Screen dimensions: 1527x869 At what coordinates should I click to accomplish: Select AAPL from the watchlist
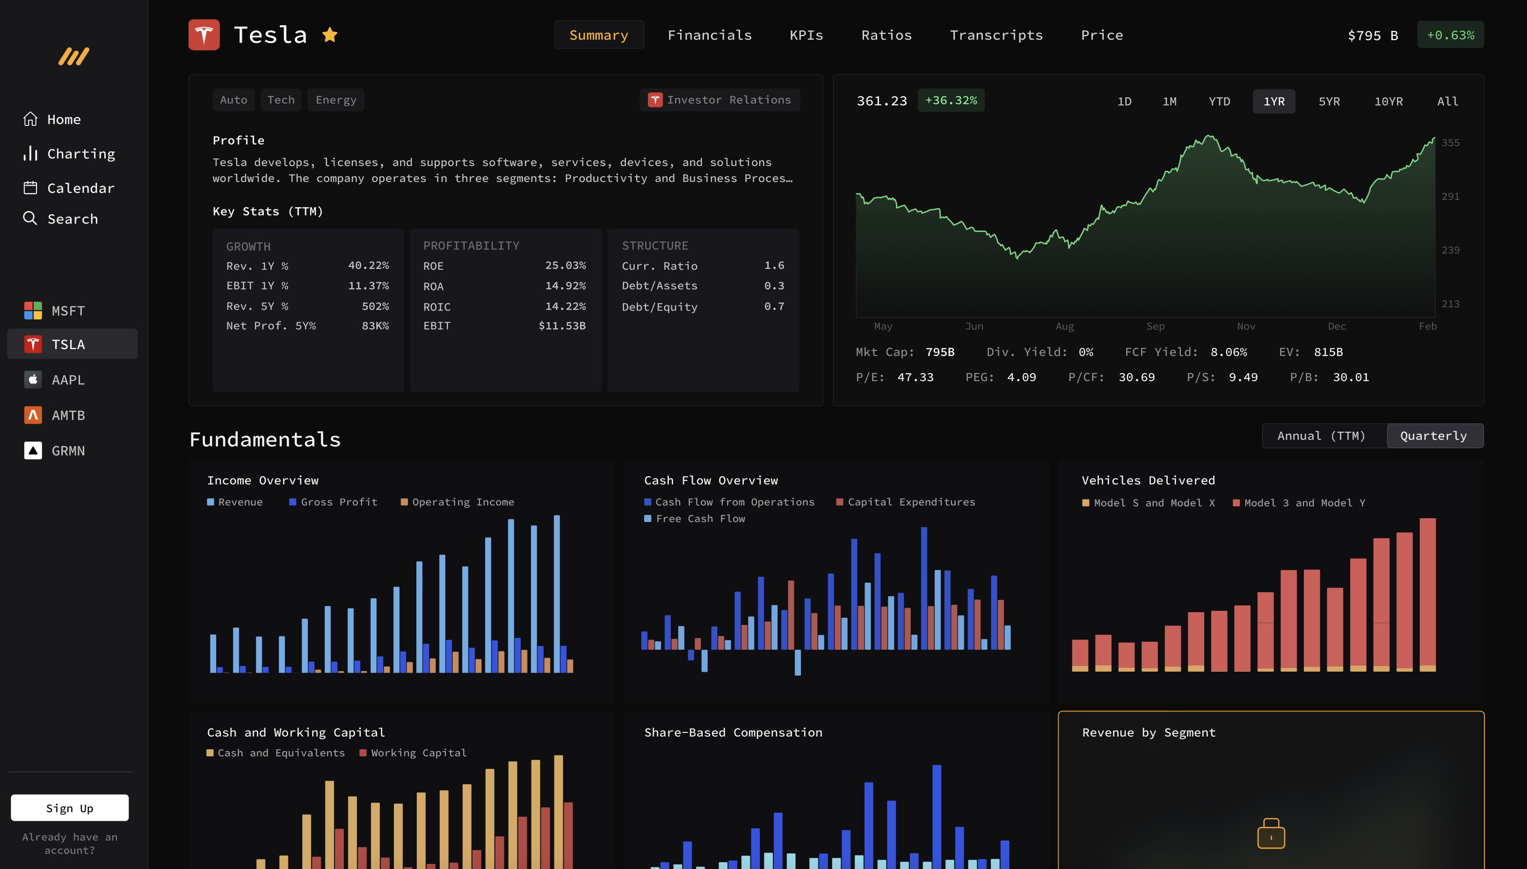pos(67,380)
